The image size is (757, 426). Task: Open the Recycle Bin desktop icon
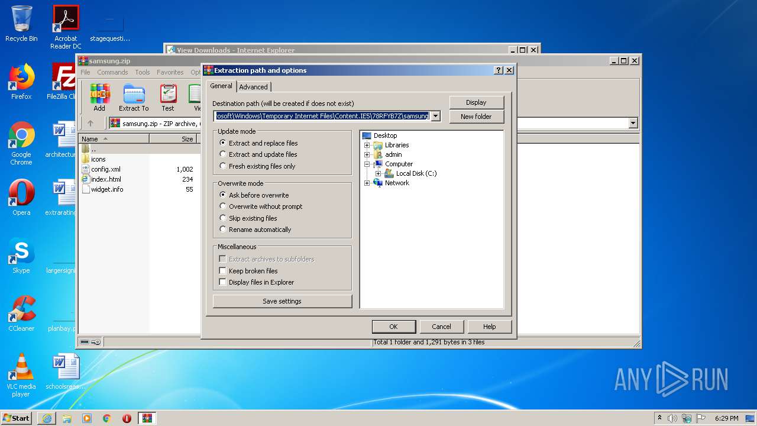[21, 24]
